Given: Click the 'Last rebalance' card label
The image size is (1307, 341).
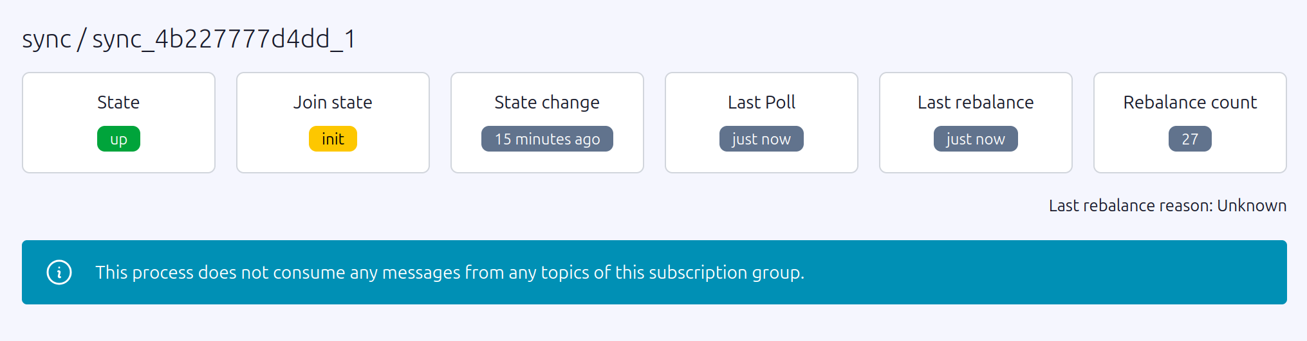Looking at the screenshot, I should (x=976, y=102).
